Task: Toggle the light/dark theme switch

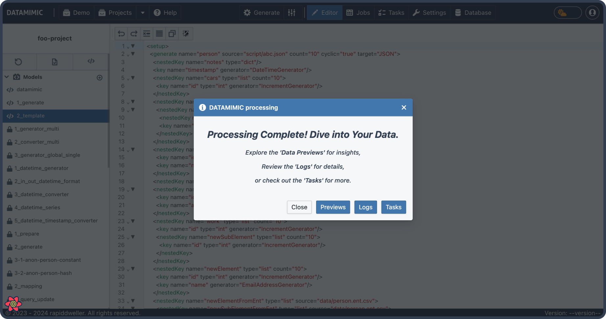Action: 568,13
